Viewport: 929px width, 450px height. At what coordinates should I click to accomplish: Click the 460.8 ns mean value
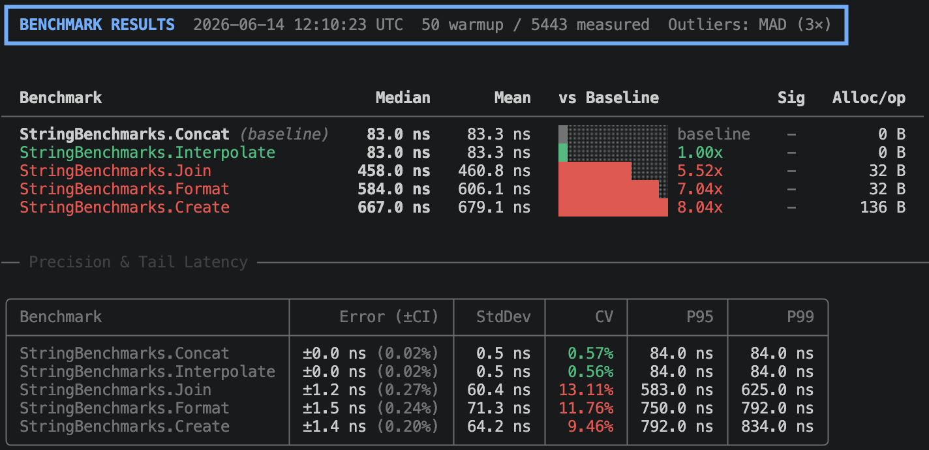(494, 171)
